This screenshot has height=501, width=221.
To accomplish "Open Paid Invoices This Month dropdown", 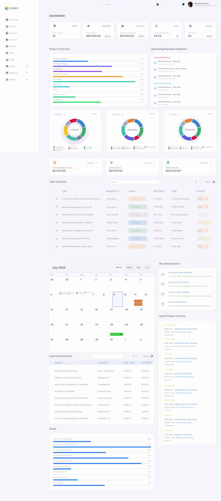I will 206,163.
